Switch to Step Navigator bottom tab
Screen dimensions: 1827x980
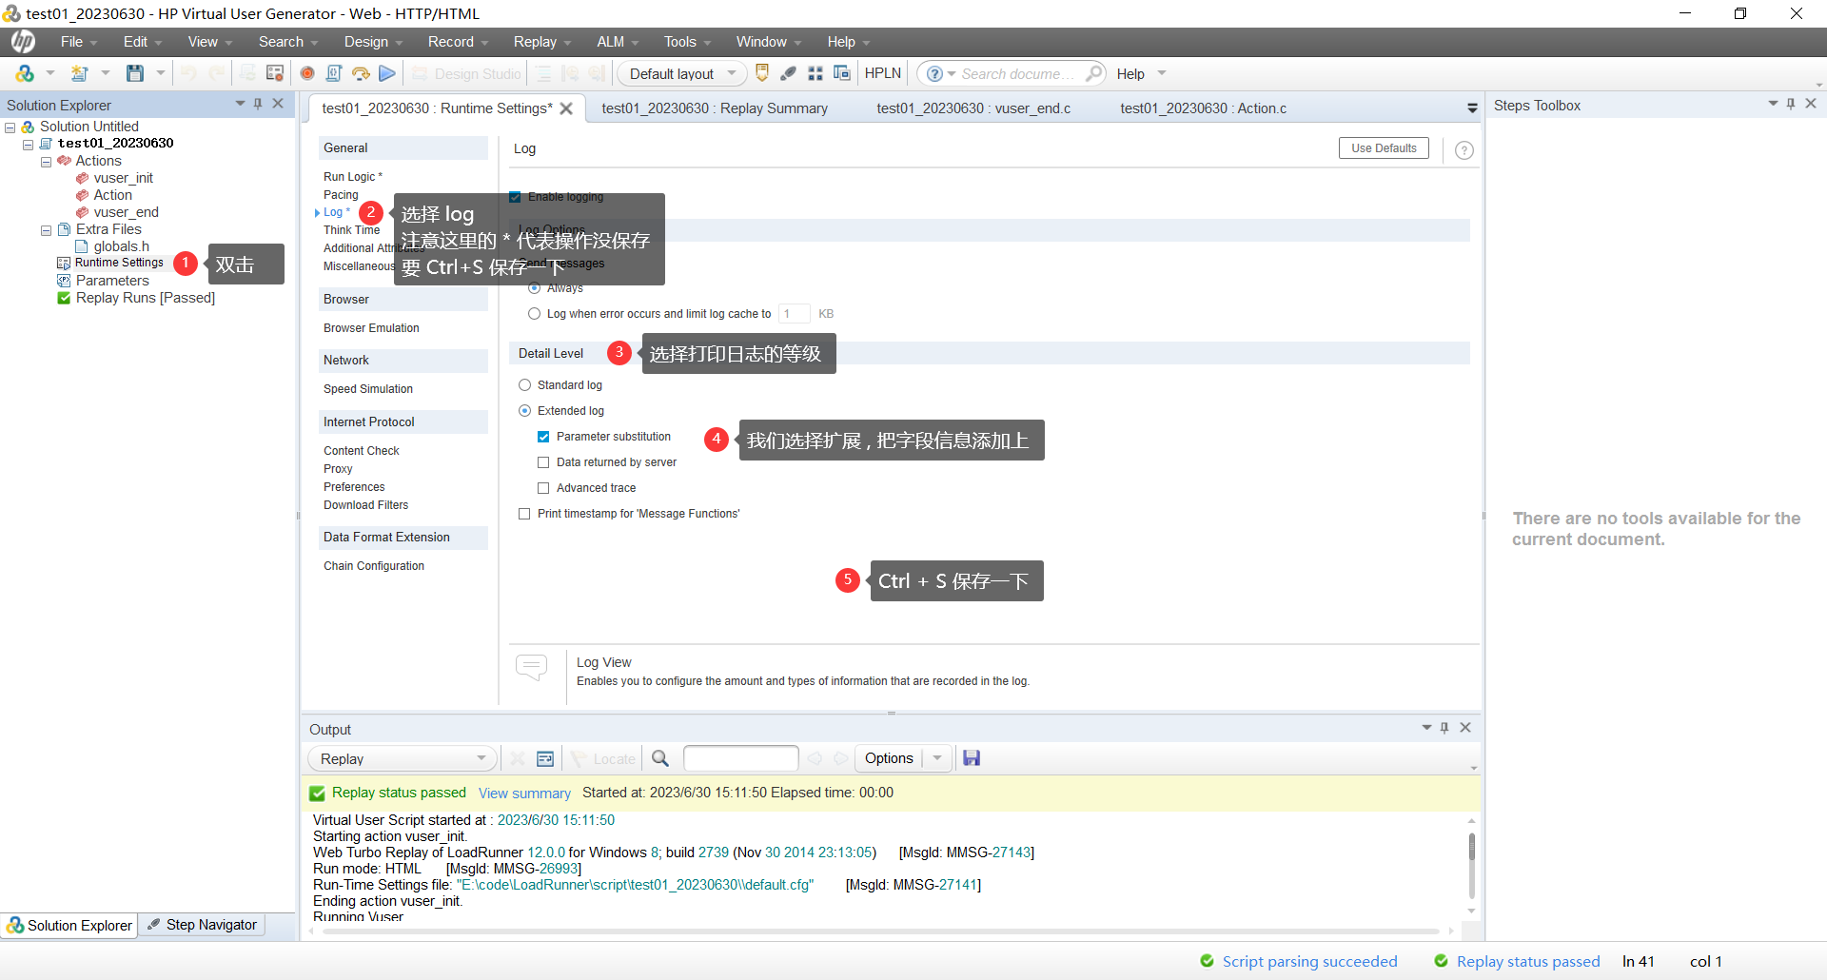(203, 925)
